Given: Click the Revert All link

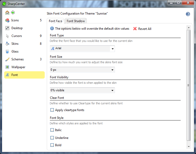Looking at the screenshot, I should [145, 29].
